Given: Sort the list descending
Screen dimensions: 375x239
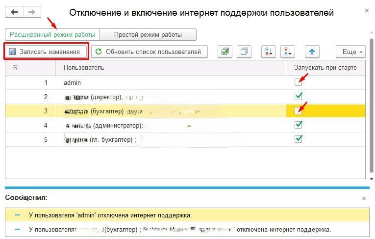Looking at the screenshot, I should 288,52.
